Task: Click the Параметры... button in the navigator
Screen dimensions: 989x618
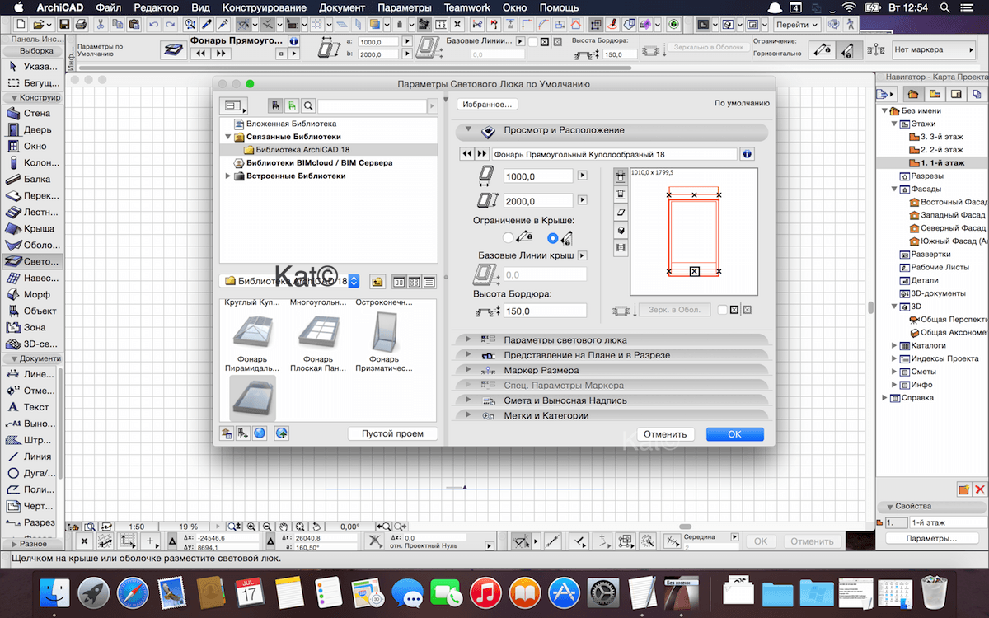Action: tap(931, 538)
